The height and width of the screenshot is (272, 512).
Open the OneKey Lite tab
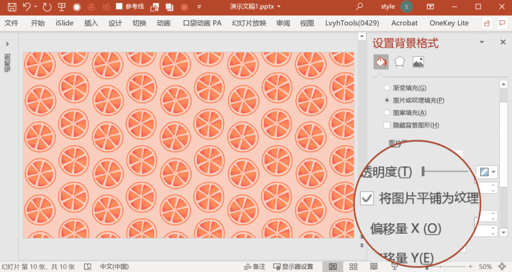click(x=449, y=23)
